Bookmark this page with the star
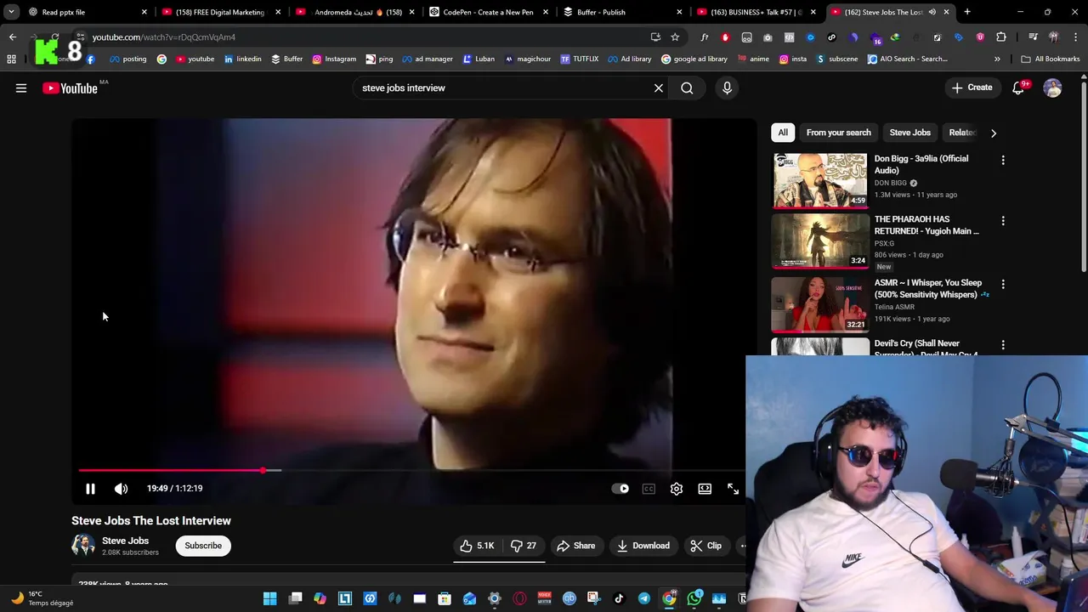The width and height of the screenshot is (1088, 612). (675, 37)
